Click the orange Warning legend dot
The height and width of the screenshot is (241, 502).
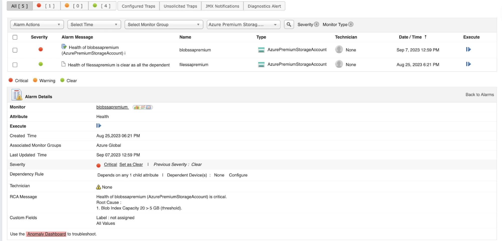pos(35,80)
